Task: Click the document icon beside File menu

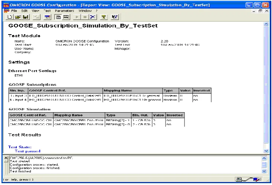Action: pos(7,11)
